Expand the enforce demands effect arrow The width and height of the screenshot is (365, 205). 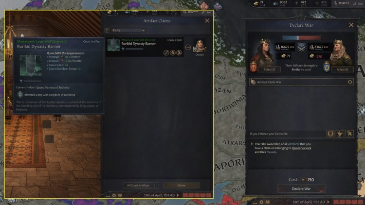tap(252, 144)
